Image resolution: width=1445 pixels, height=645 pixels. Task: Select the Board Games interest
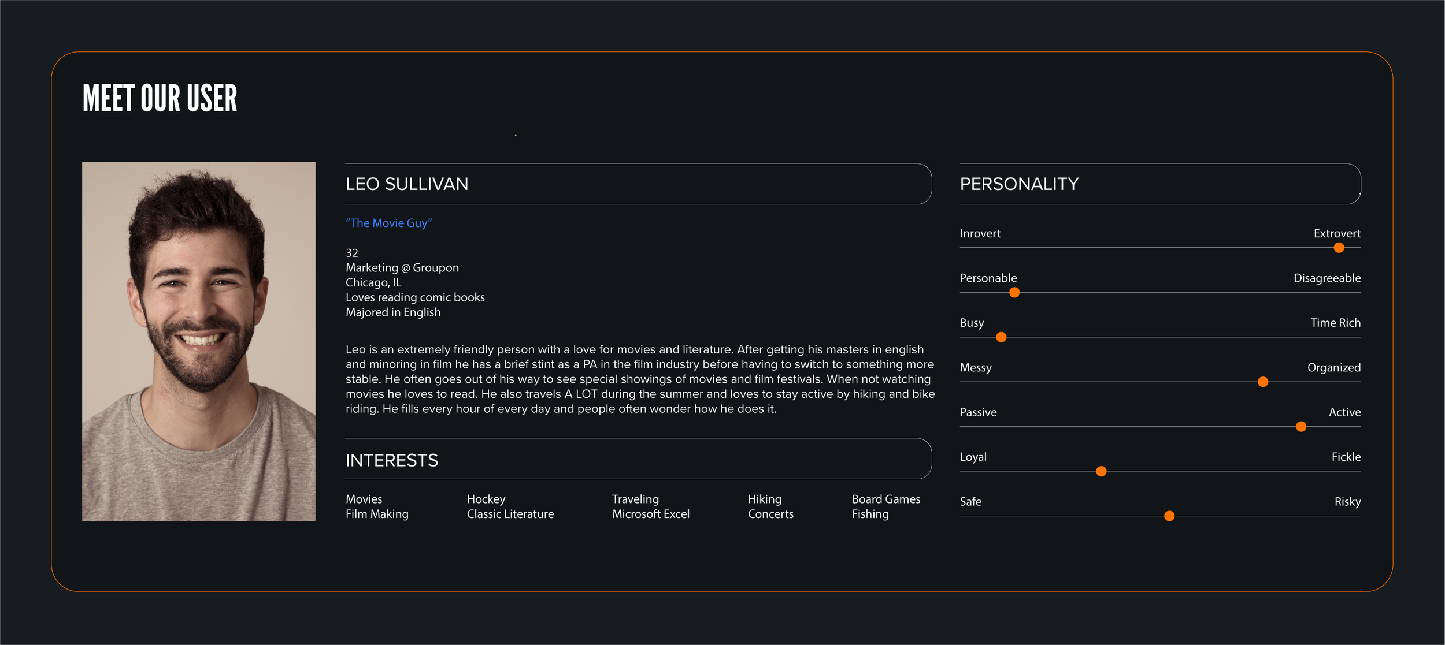[885, 499]
